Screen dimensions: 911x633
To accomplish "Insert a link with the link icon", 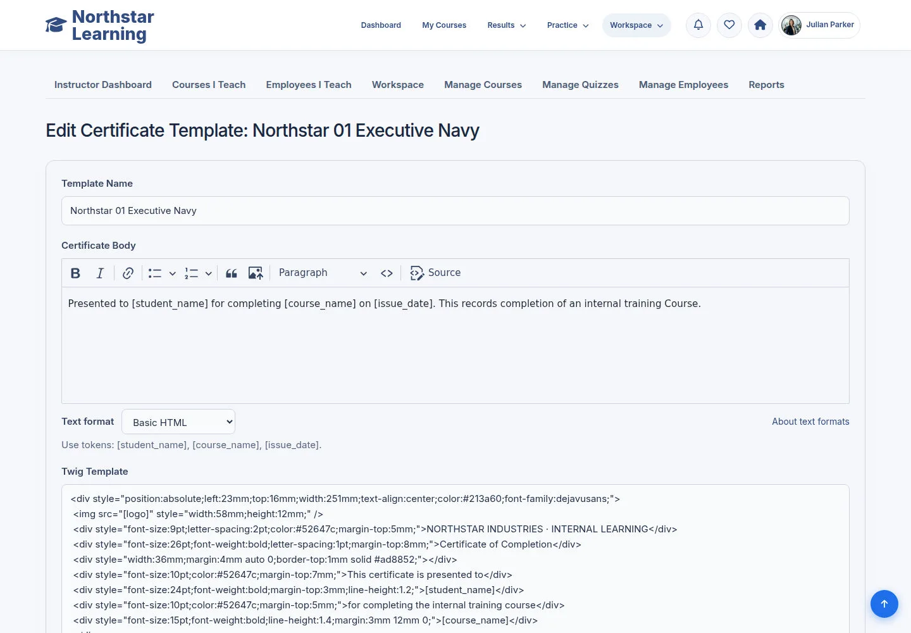I will tap(128, 273).
